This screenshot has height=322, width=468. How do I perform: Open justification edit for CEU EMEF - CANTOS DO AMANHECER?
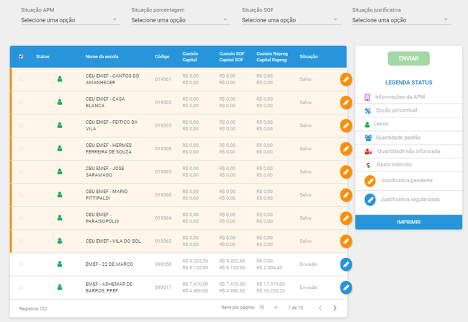click(x=346, y=79)
